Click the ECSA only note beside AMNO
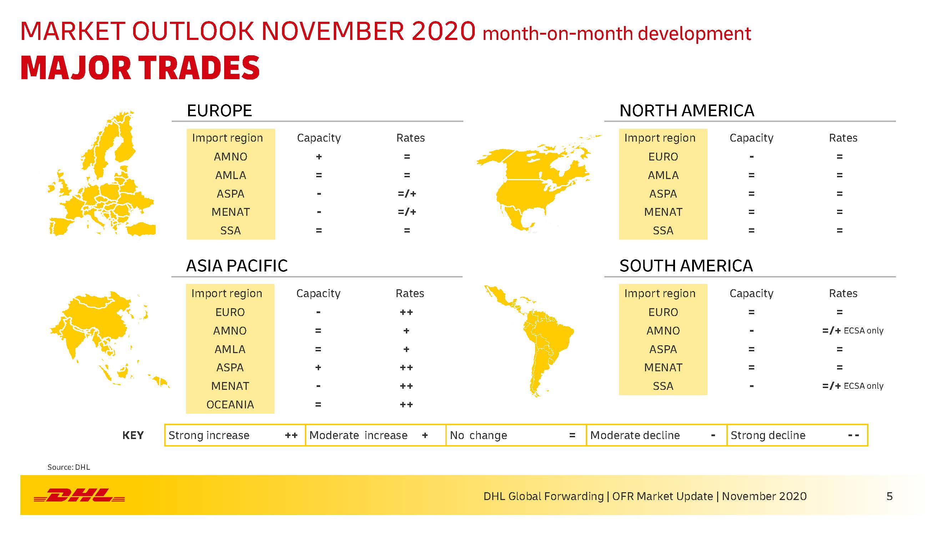 pos(863,331)
